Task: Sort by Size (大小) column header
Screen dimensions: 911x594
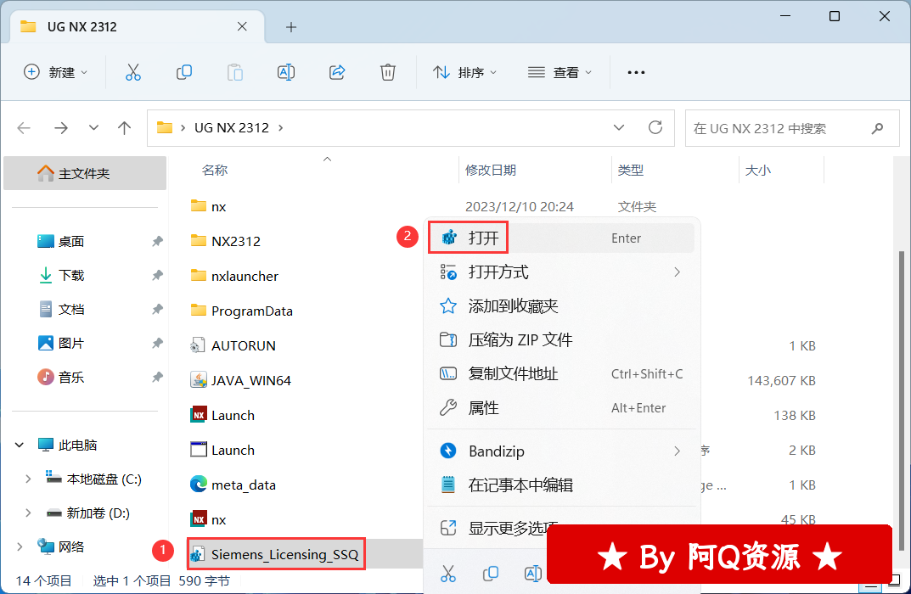Action: 757,170
